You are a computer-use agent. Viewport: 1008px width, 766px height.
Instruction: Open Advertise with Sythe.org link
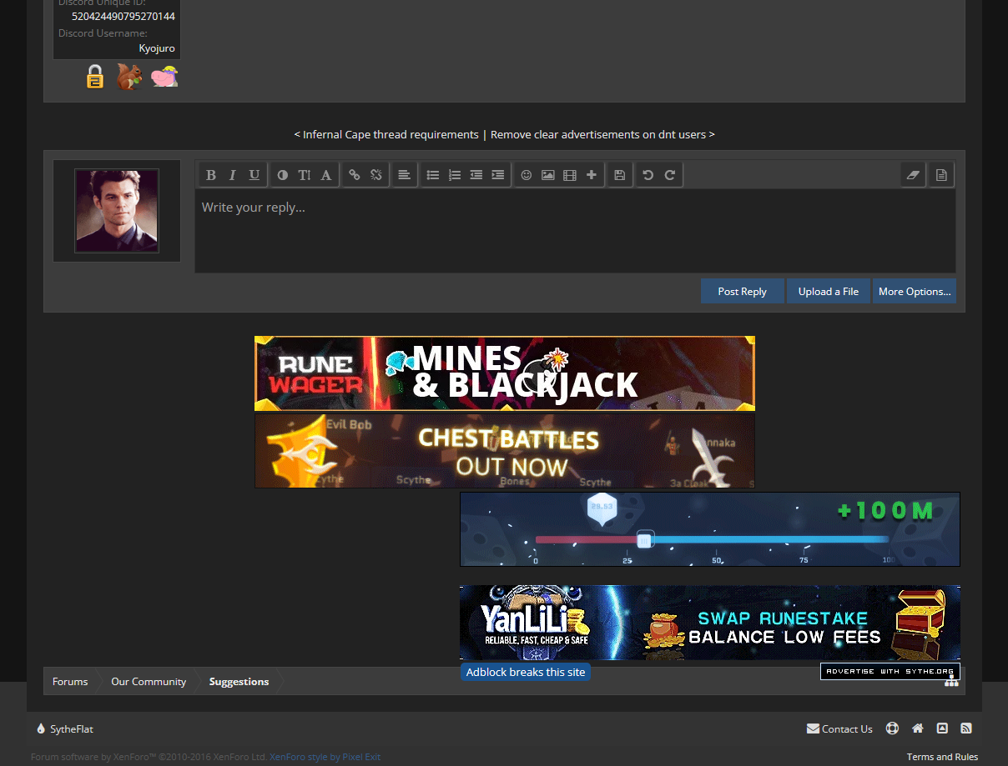pos(890,671)
